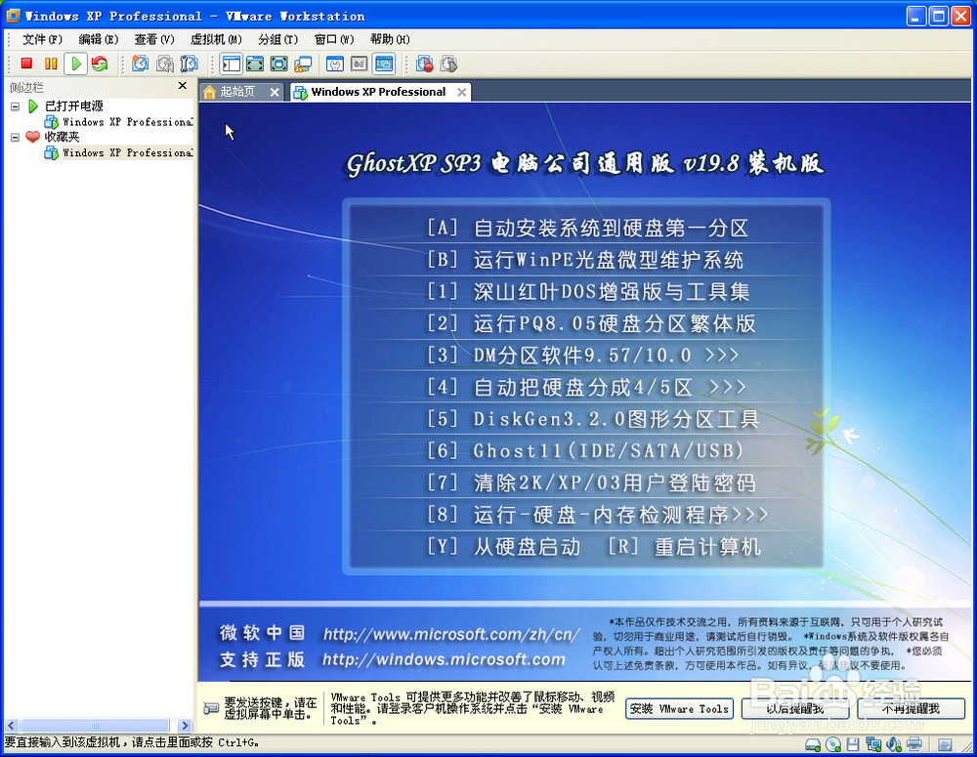The width and height of the screenshot is (977, 757).
Task: Toggle the console view icon
Action: tap(384, 63)
